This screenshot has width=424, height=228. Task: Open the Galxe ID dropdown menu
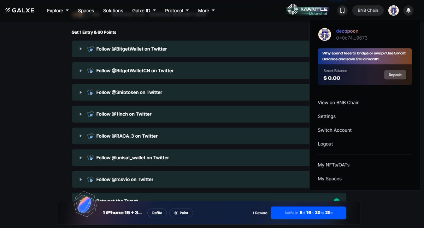pos(144,11)
